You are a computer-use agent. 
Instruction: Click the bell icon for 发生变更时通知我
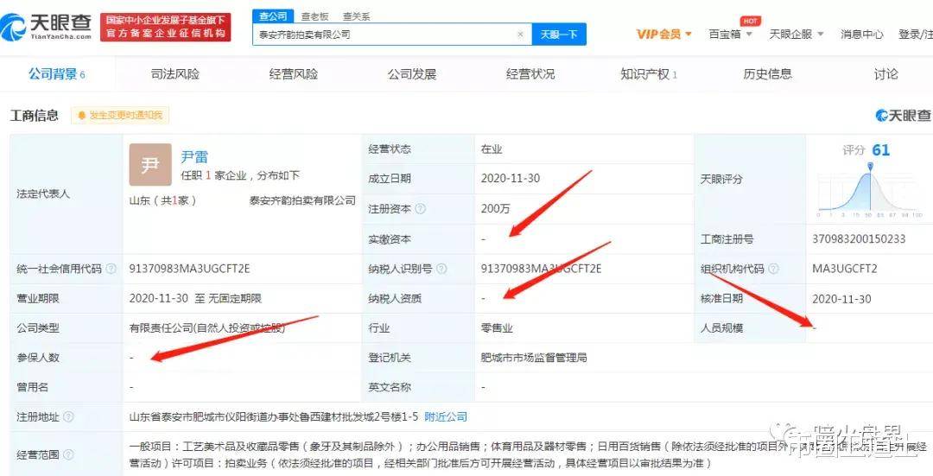click(82, 115)
